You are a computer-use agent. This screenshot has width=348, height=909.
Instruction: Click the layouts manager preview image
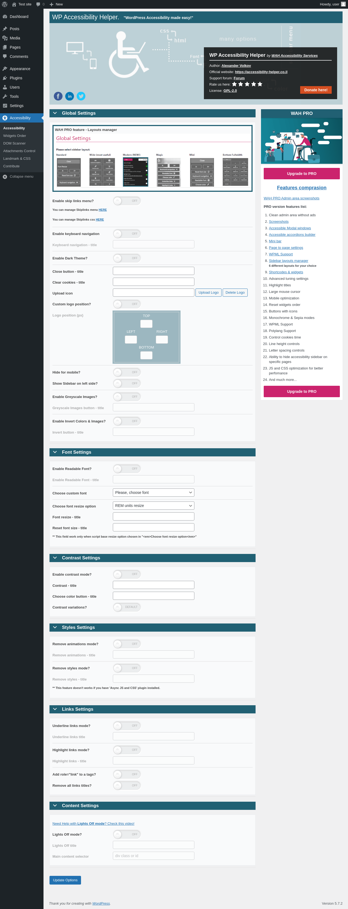tap(152, 158)
